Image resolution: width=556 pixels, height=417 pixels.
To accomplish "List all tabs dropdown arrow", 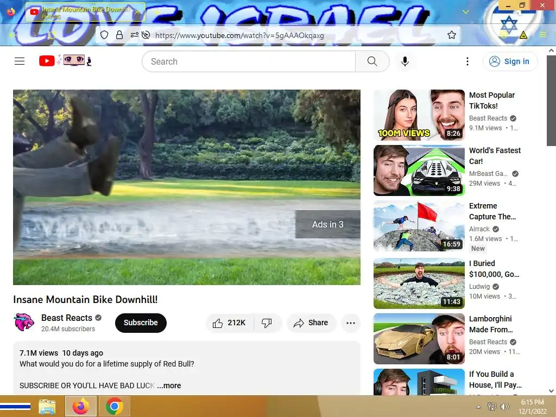I will tap(465, 12).
